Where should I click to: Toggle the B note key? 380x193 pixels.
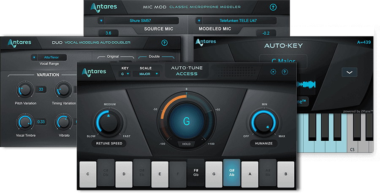click(x=286, y=174)
